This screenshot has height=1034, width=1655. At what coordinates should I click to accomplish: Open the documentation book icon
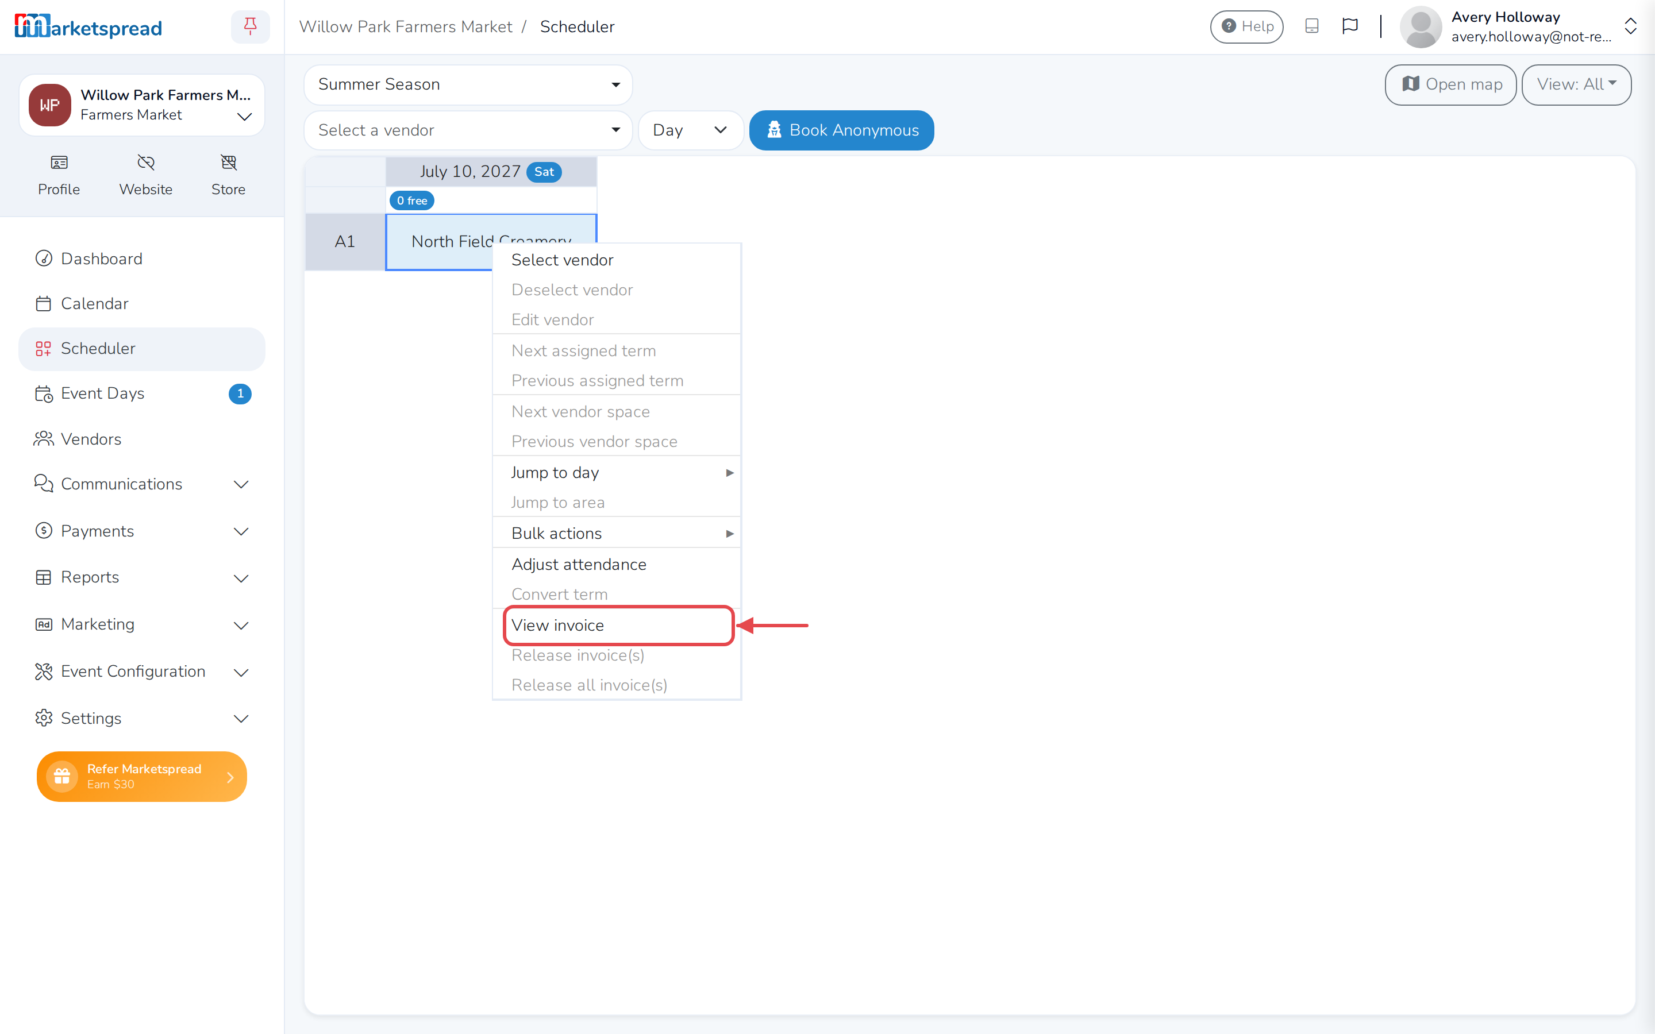[1311, 26]
